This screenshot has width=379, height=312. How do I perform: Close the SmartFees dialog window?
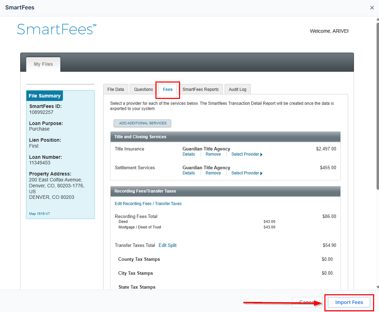[372, 8]
